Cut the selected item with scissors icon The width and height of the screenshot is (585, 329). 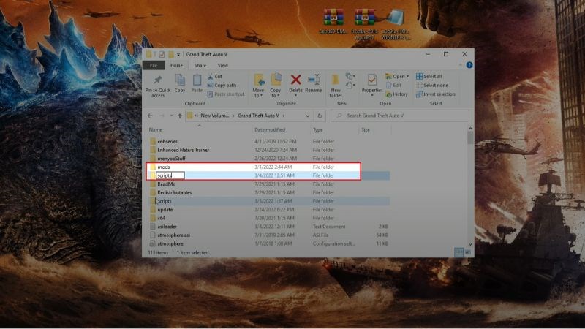tap(215, 76)
